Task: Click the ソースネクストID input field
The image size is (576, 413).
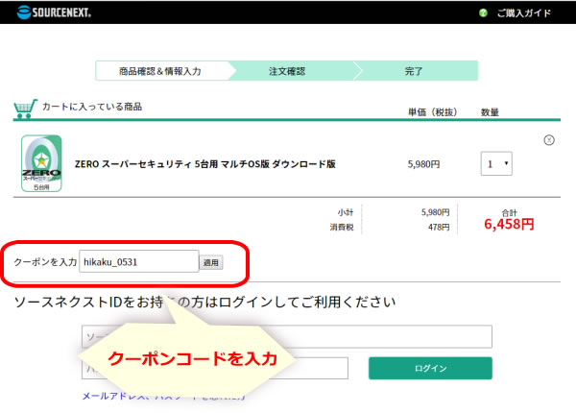Action: pos(286,336)
